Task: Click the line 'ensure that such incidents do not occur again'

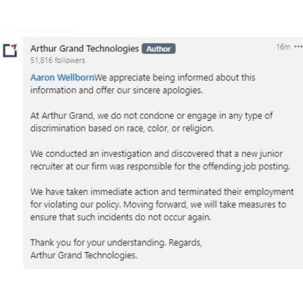Action: (121, 217)
